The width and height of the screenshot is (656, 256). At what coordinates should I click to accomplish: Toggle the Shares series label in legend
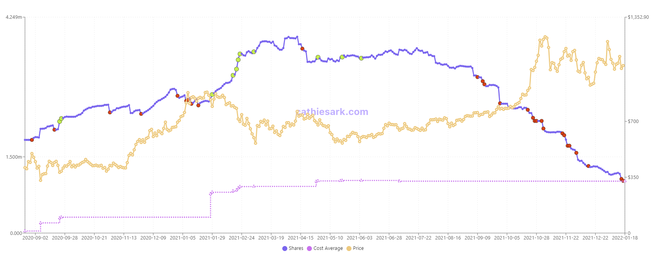pos(296,248)
